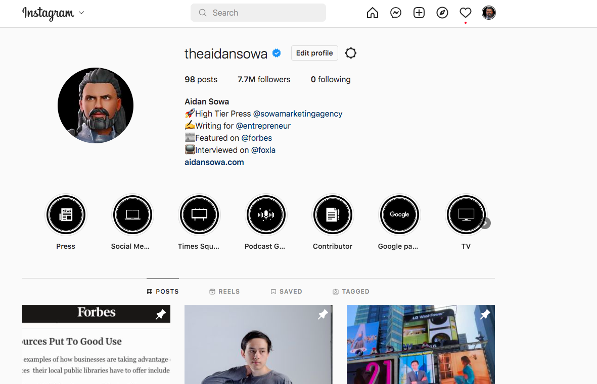Open the pinned Forbes article post
Screen dimensions: 597x384
97,345
